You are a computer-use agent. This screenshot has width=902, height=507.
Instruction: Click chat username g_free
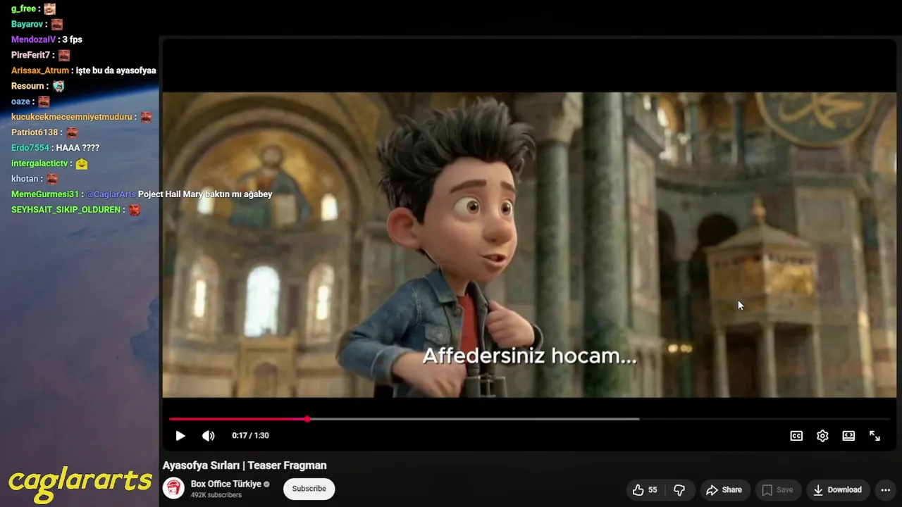(x=23, y=9)
